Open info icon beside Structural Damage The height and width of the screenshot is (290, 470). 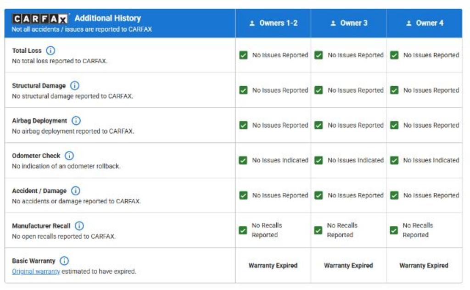tap(75, 86)
